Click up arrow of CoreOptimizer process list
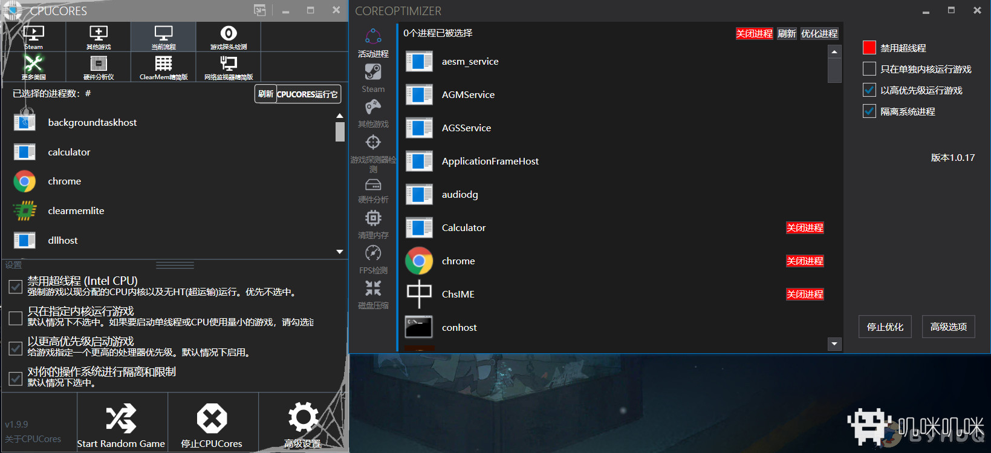Viewport: 991px width, 453px height. click(834, 52)
